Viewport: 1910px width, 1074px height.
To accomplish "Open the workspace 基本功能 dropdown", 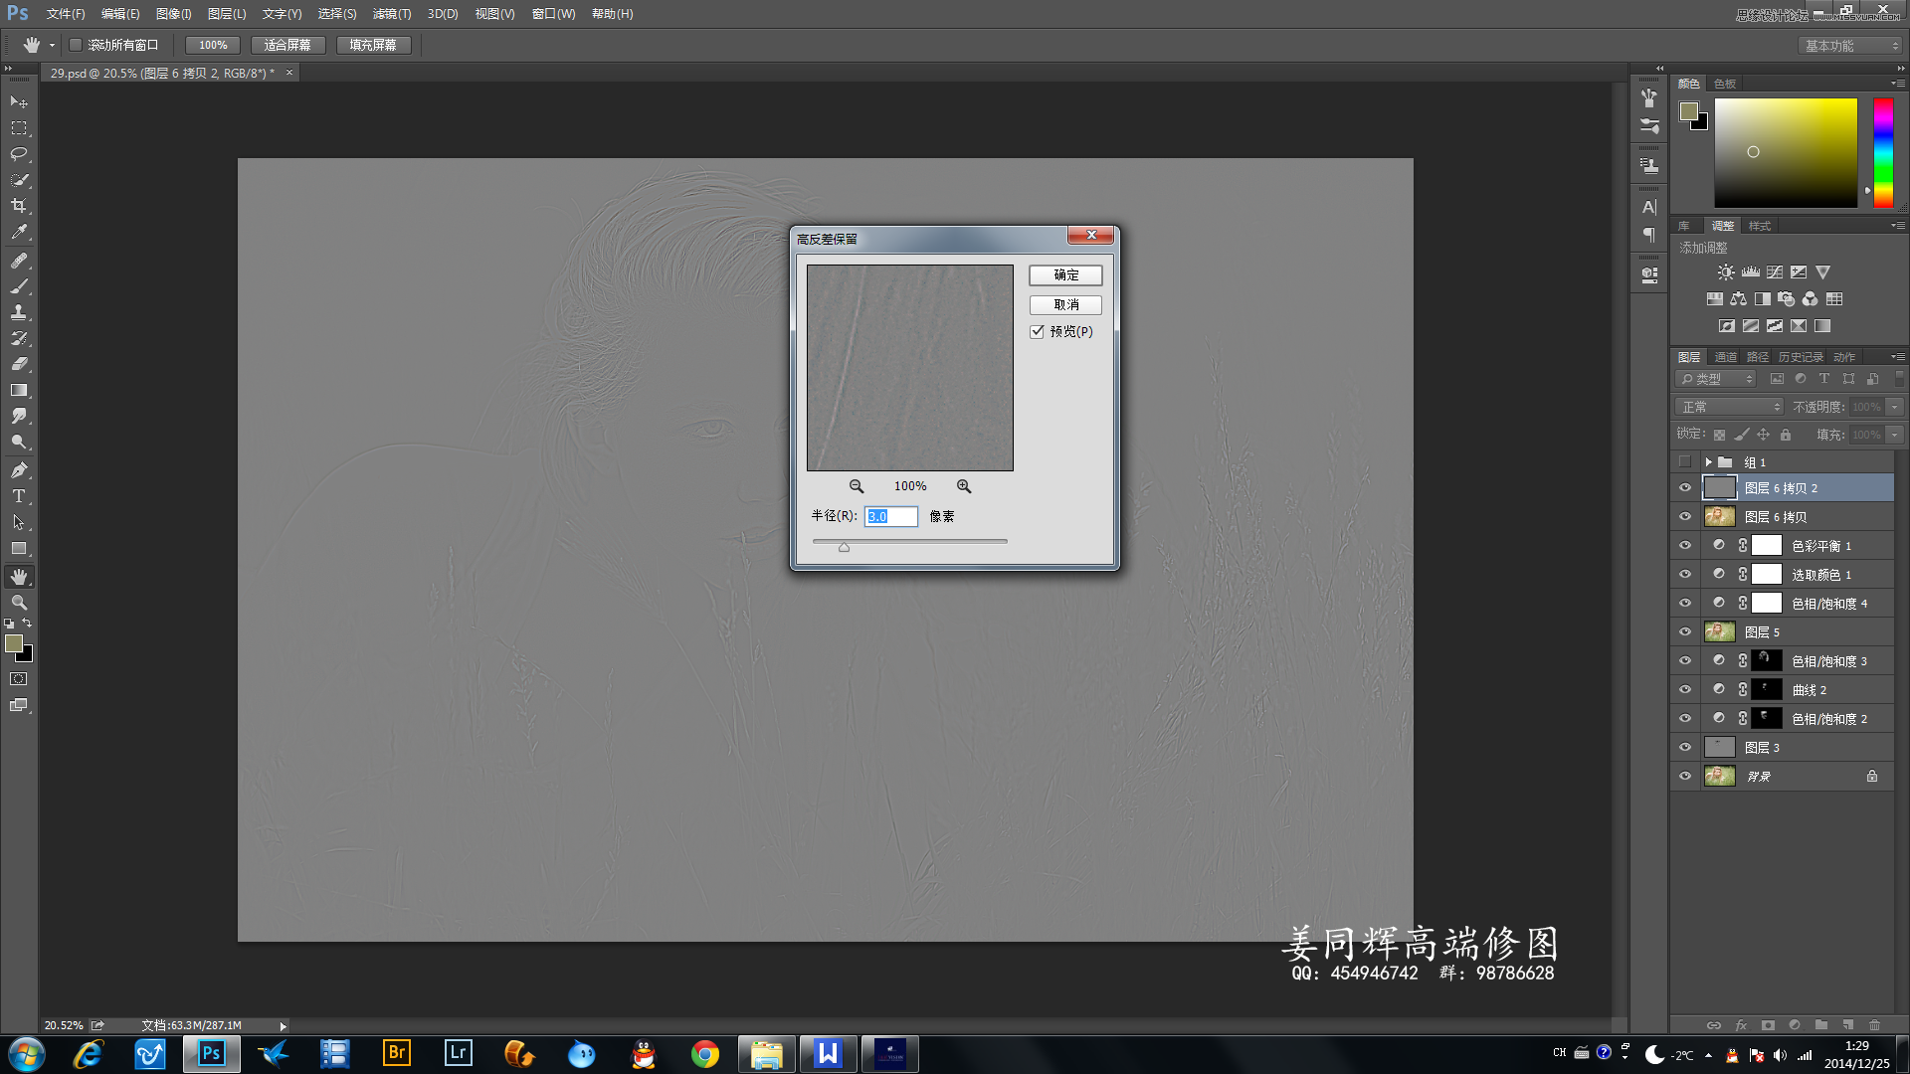I will coord(1850,46).
